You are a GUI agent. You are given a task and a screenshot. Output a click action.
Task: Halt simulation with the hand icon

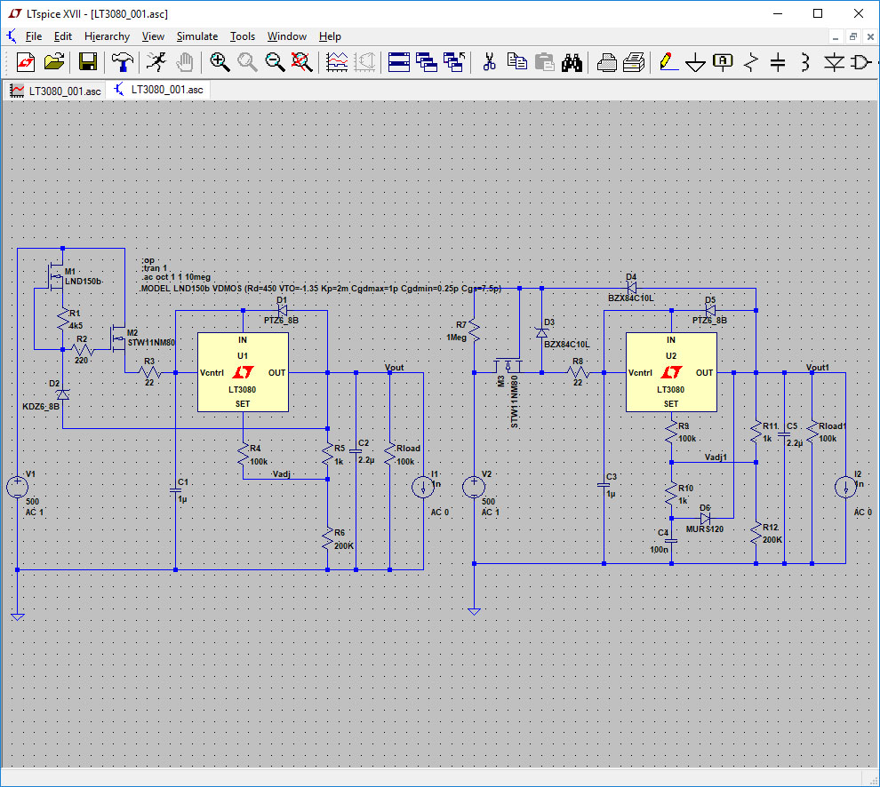click(x=185, y=61)
